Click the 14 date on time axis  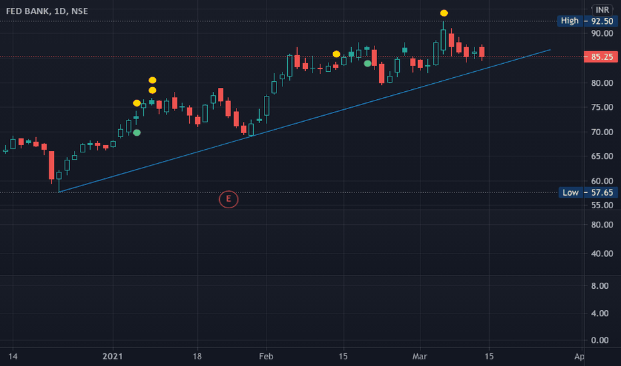coord(13,357)
